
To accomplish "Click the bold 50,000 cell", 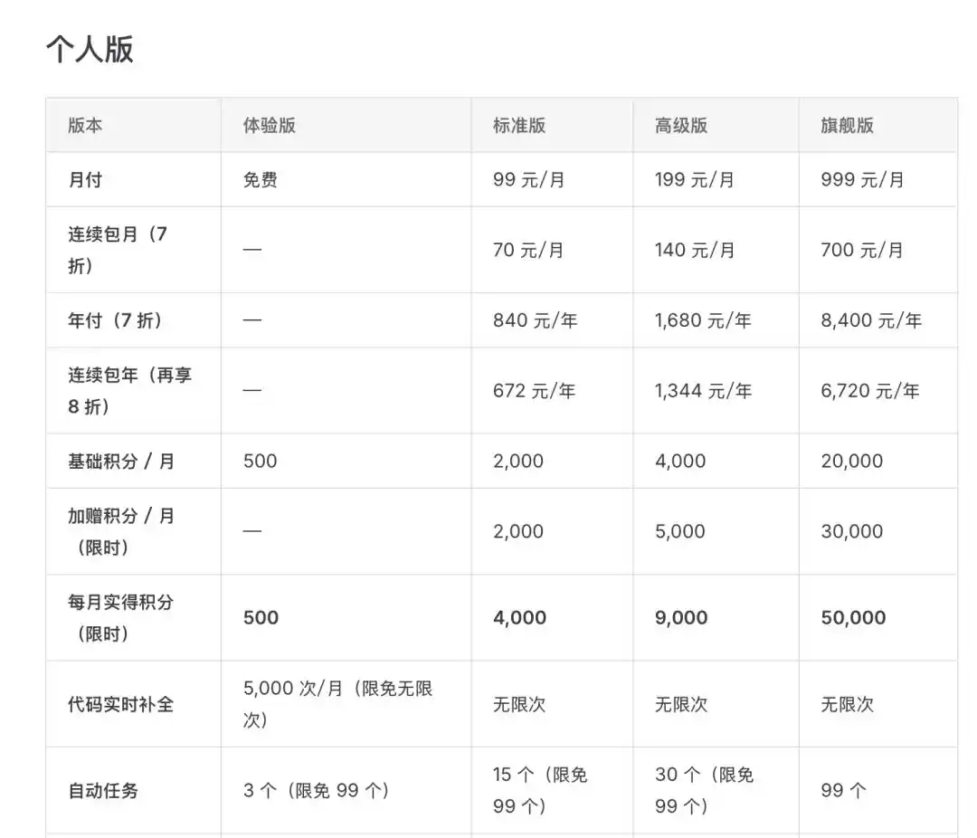I will 853,618.
